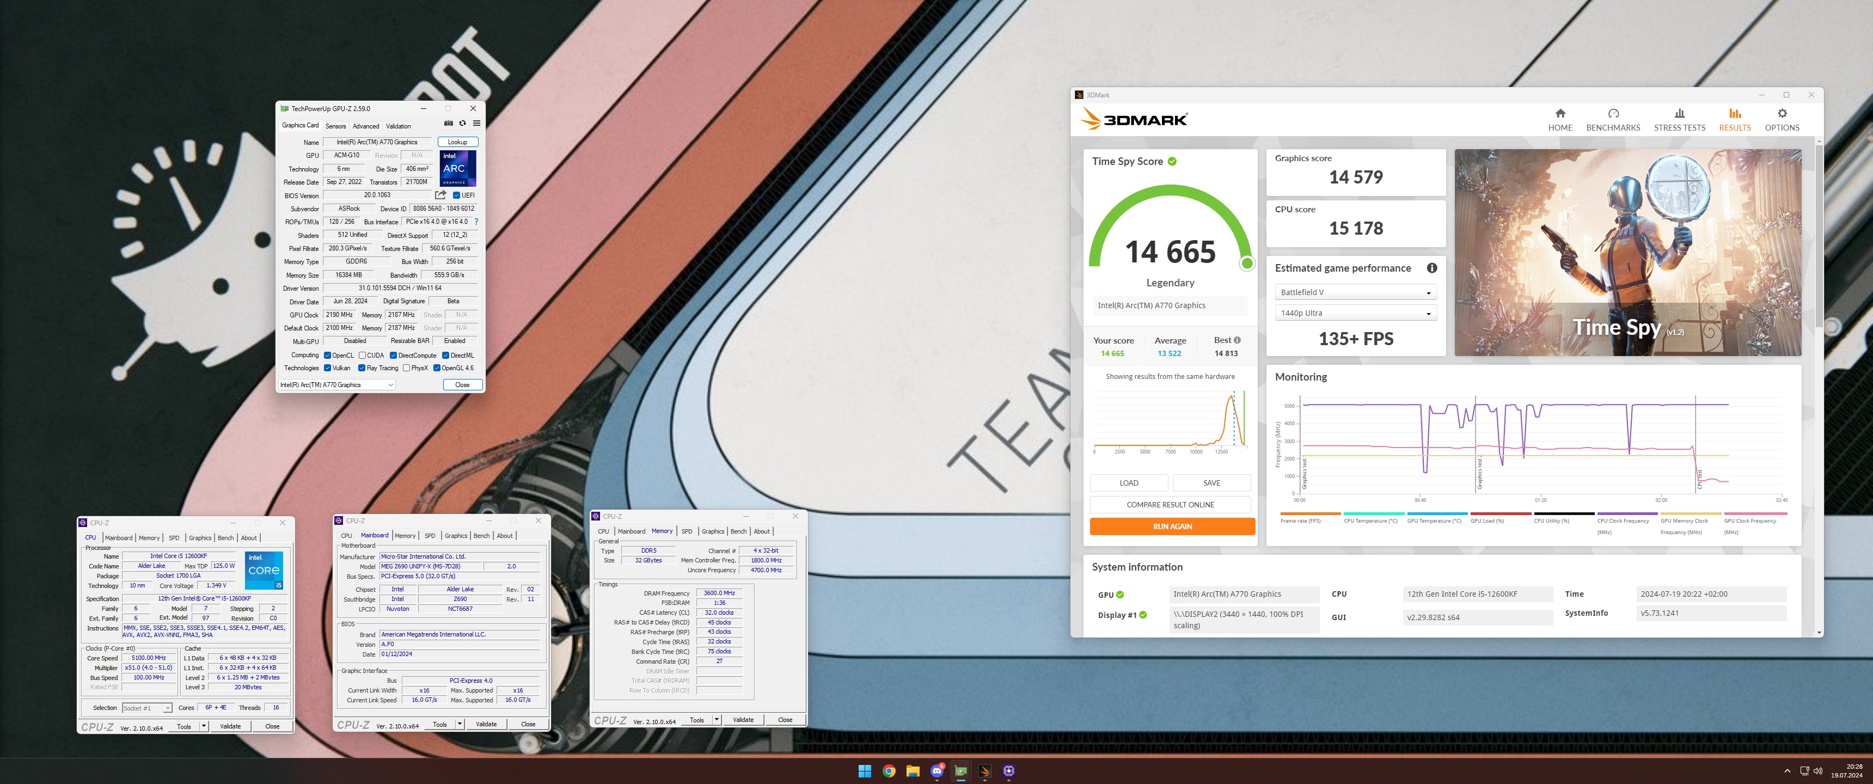Open Google Chrome from the taskbar
The height and width of the screenshot is (784, 1873).
(889, 771)
